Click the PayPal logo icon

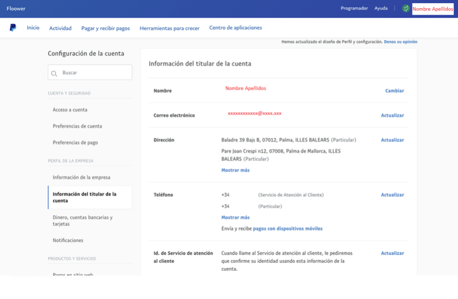click(13, 28)
